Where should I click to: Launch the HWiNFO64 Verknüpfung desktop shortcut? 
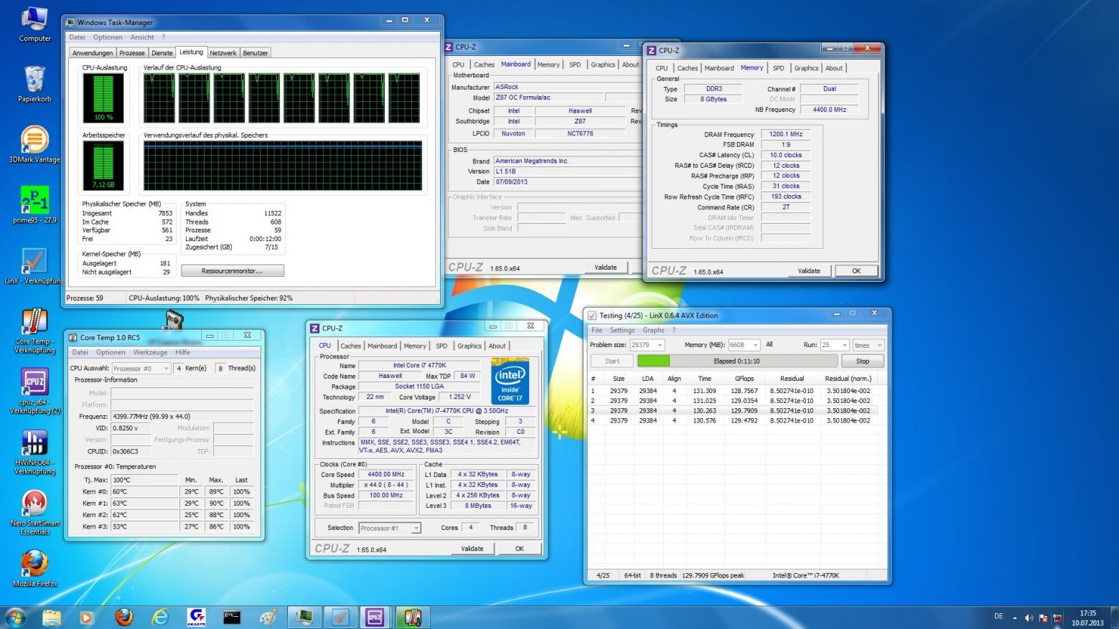34,452
